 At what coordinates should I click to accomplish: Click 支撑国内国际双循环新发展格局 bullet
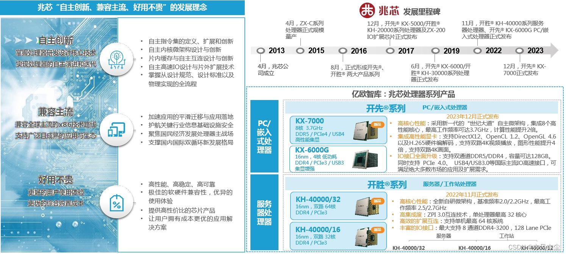[x=191, y=142]
